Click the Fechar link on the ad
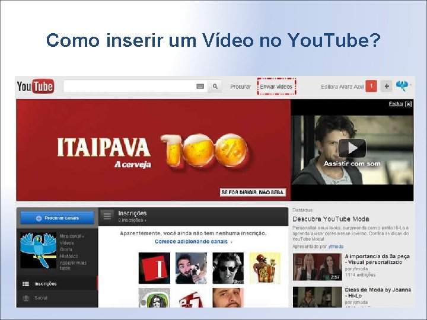 [396, 104]
